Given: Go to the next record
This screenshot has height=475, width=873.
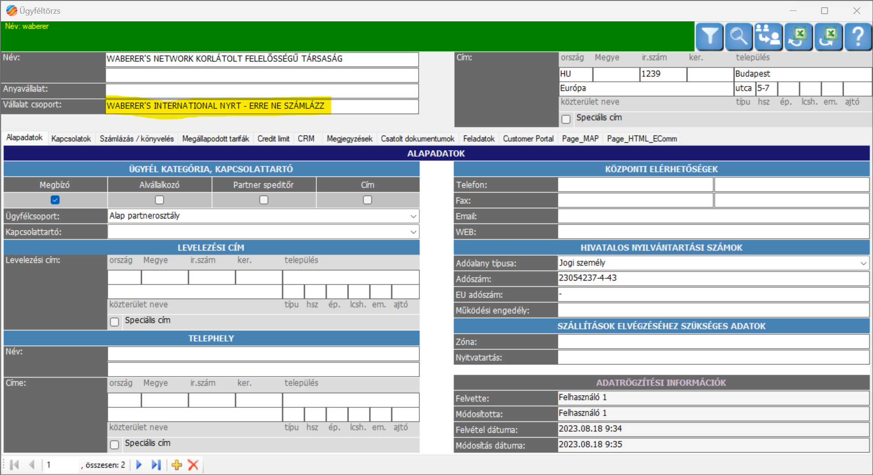Looking at the screenshot, I should tap(139, 465).
